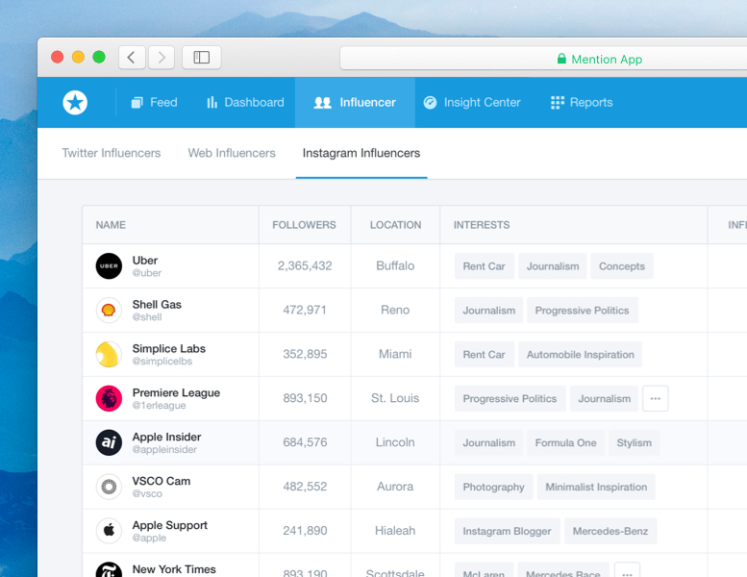
Task: Open the Apple Insider name
Action: coord(166,437)
